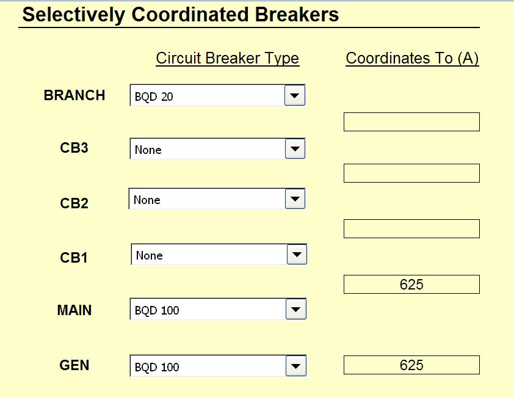This screenshot has width=514, height=397.
Task: Click the CB1 dropdown arrow icon
Action: (x=297, y=254)
